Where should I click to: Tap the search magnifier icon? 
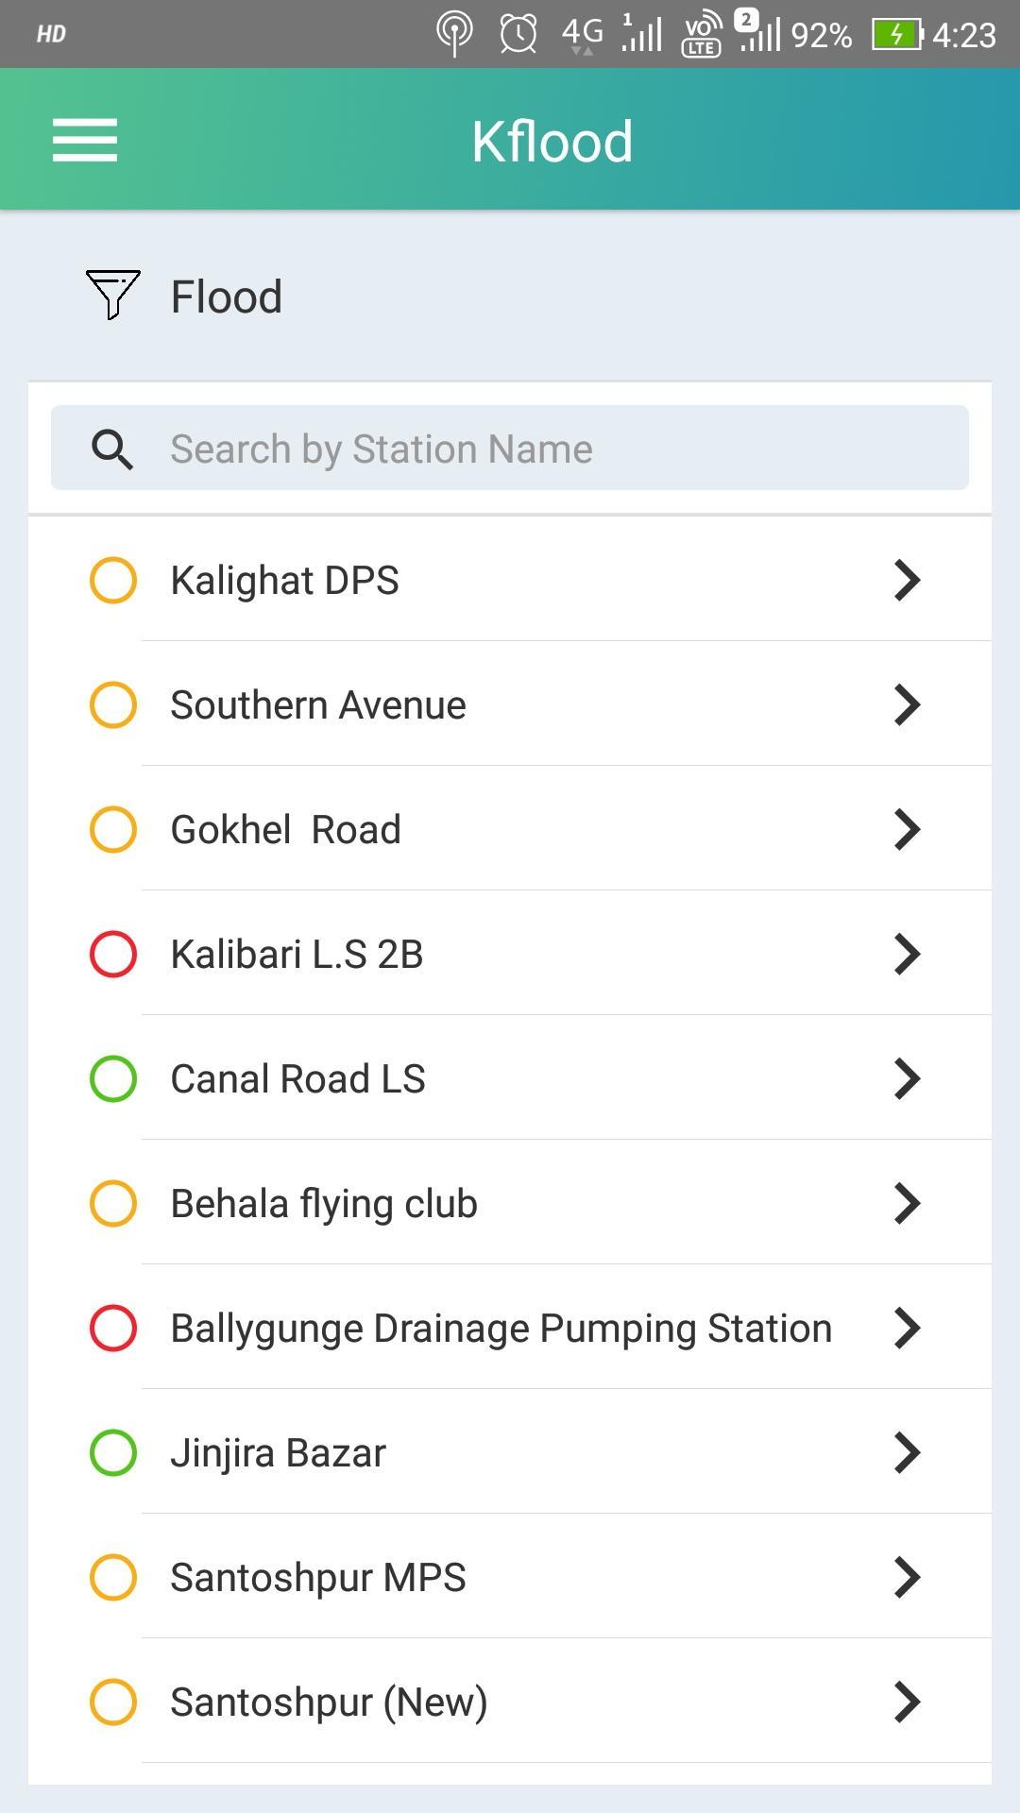[x=112, y=449]
